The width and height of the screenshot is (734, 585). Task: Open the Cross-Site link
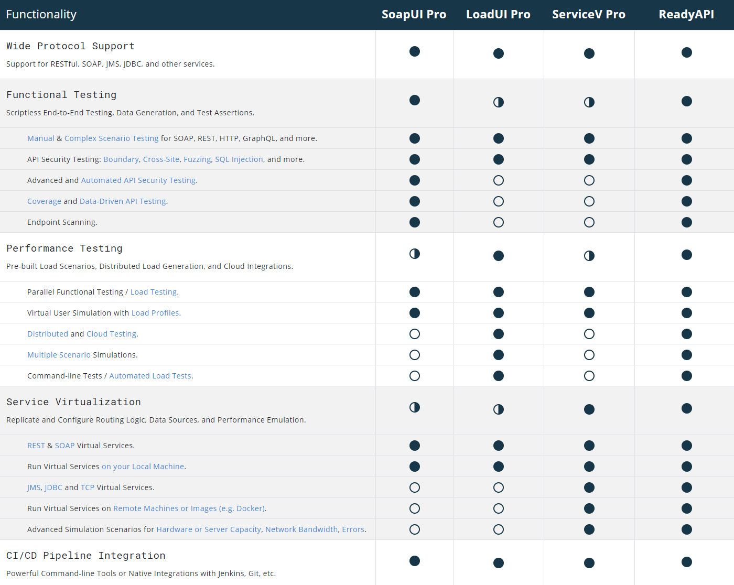(x=161, y=159)
